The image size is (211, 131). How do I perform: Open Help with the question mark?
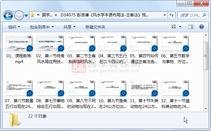point(201,26)
